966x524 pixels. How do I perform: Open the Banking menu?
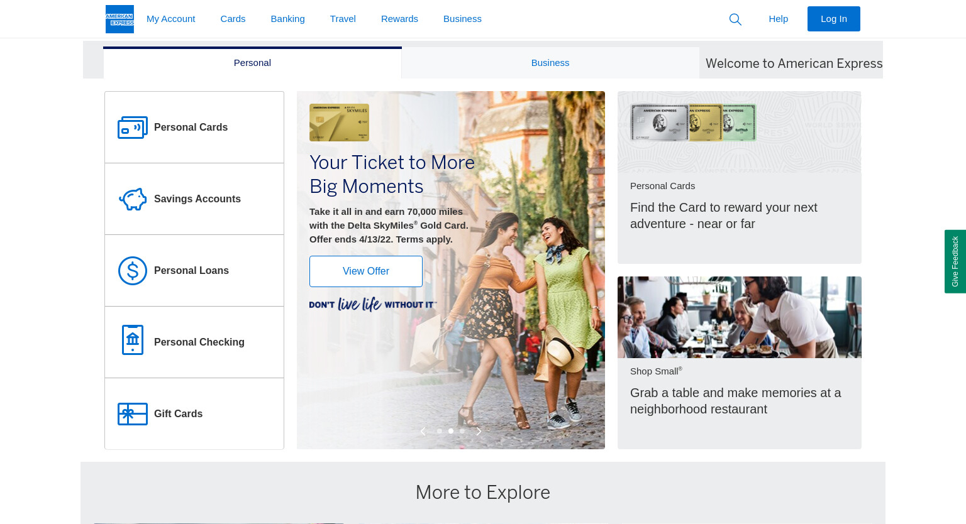288,19
